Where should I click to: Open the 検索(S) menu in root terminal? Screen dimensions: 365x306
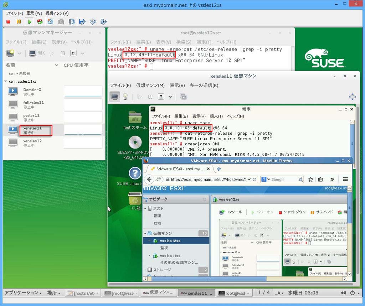coord(184,42)
